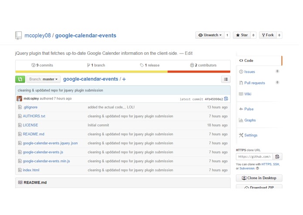
Task: View the 1 branch
Action: pyautogui.click(x=96, y=65)
